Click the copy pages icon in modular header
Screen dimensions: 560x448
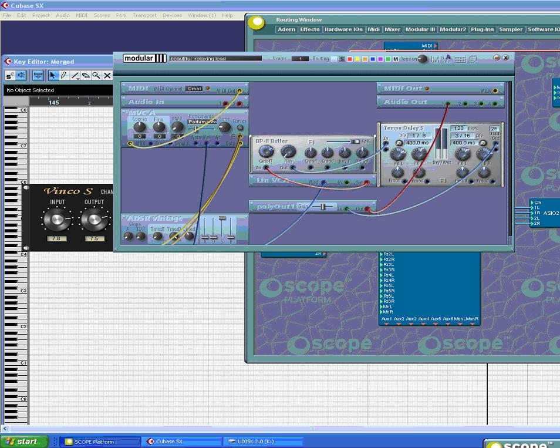click(x=473, y=59)
